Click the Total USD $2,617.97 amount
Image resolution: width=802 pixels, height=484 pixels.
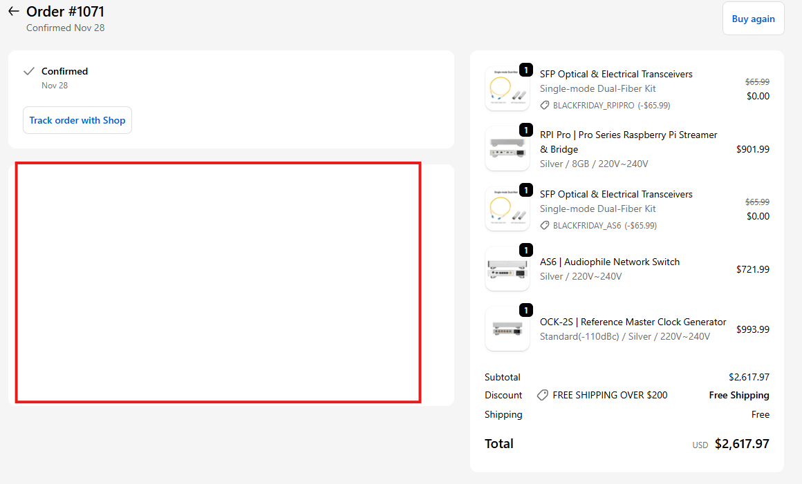731,444
